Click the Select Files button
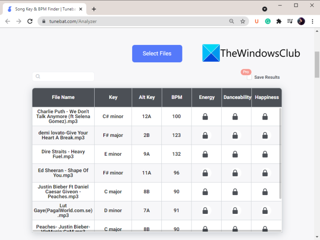This screenshot has height=240, width=320. [157, 54]
